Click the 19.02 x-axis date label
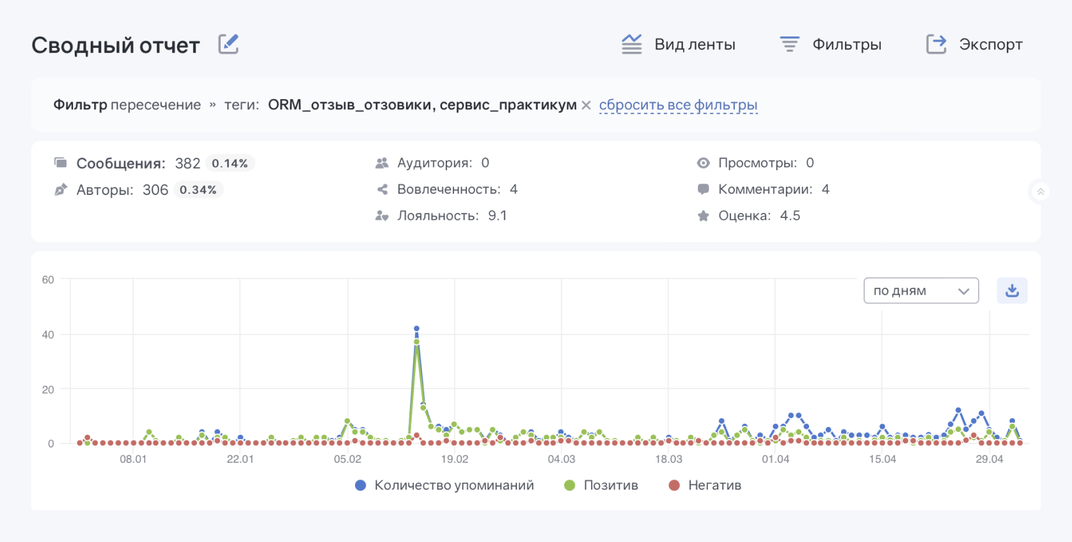 tap(455, 459)
